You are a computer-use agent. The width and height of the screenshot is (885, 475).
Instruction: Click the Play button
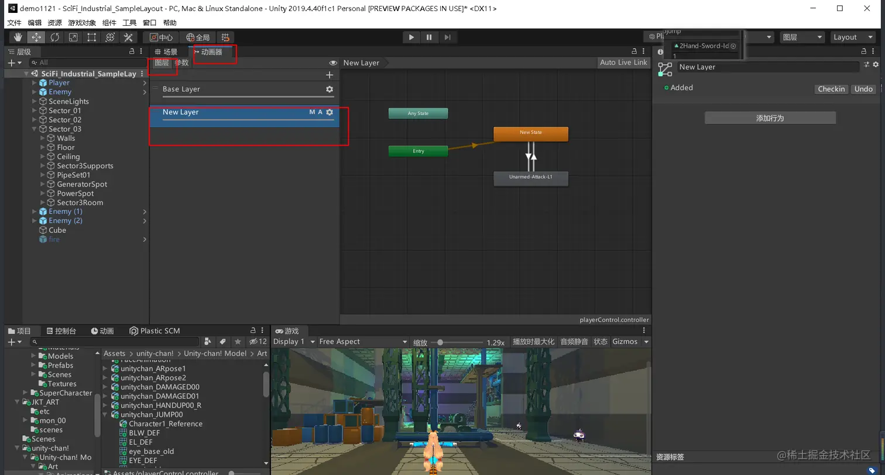tap(411, 37)
